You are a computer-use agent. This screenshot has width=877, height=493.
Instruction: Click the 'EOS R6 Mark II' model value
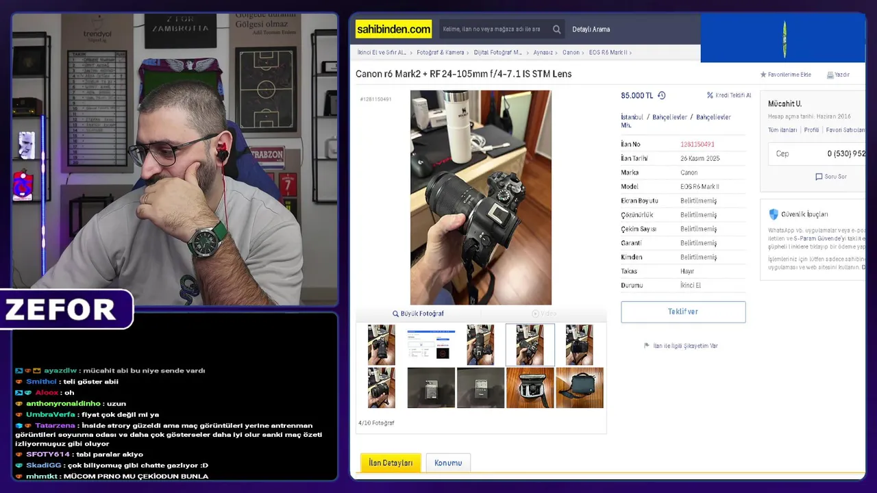(700, 187)
